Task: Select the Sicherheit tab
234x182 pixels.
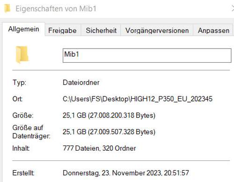Action: [x=101, y=30]
